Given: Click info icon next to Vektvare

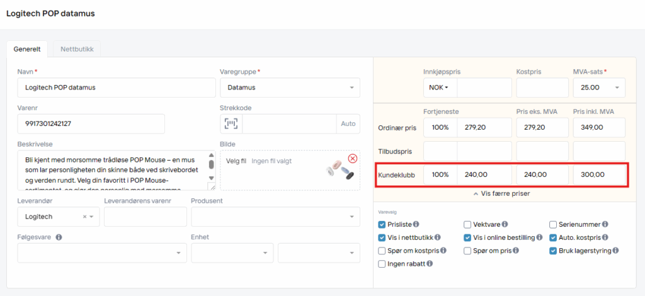Looking at the screenshot, I should (506, 224).
